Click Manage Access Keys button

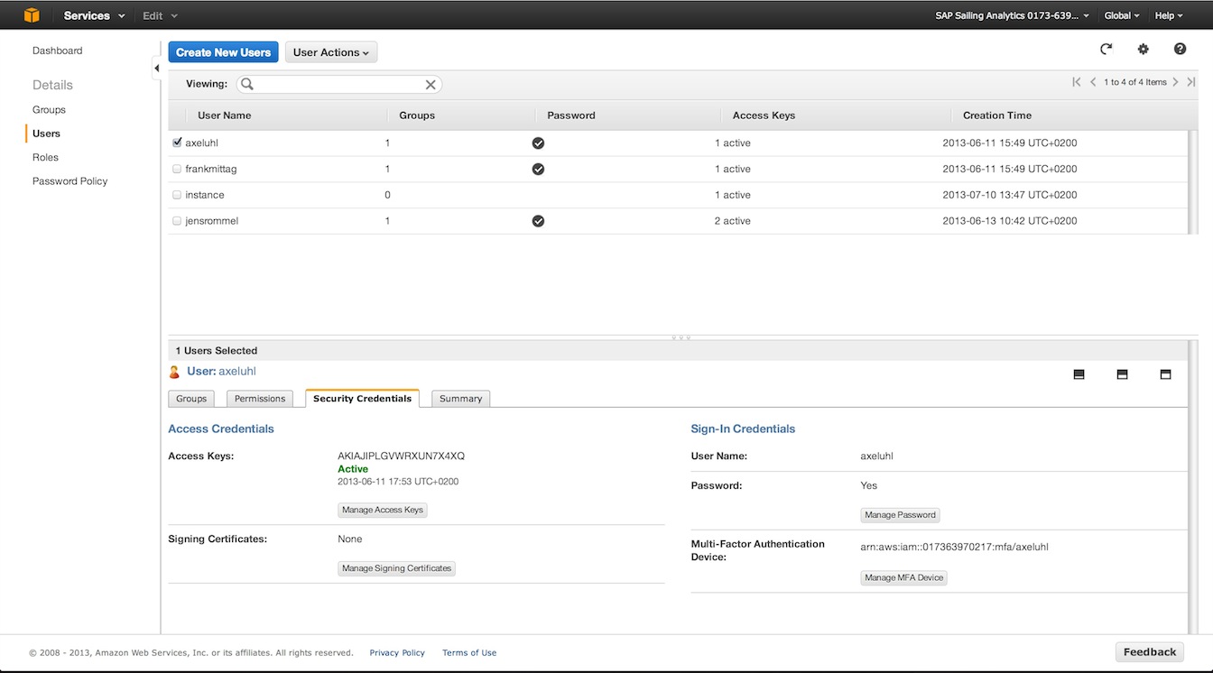pos(383,510)
